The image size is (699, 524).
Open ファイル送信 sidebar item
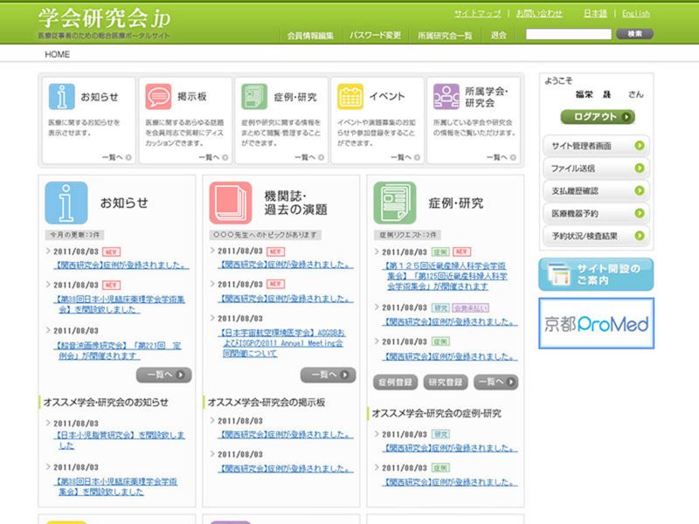596,168
